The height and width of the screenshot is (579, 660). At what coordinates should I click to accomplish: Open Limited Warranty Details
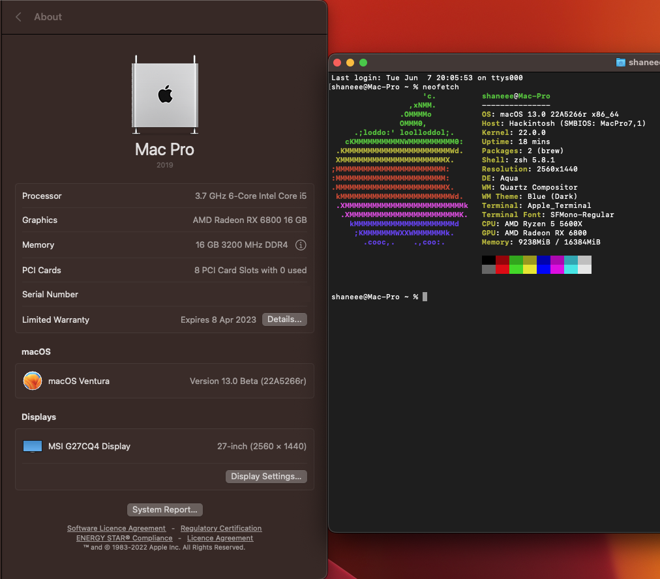[x=284, y=319]
